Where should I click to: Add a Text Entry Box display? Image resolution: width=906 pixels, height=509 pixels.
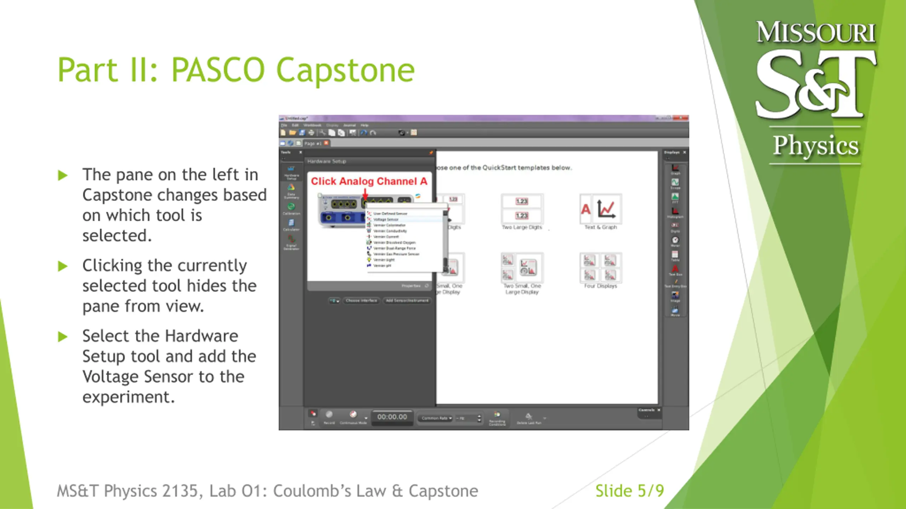[675, 283]
